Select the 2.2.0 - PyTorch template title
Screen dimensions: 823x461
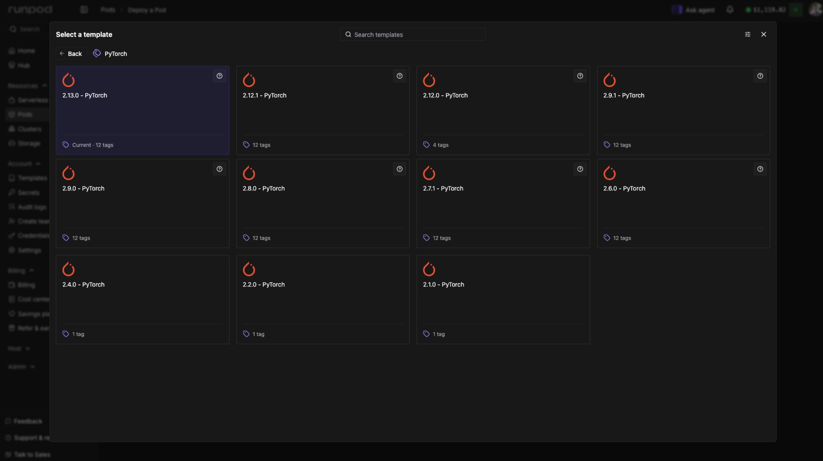coord(264,284)
